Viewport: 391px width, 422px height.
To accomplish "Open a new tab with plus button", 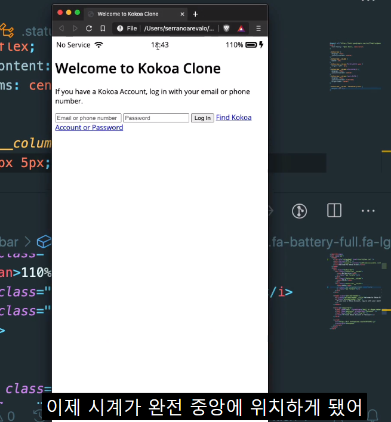I will click(195, 14).
